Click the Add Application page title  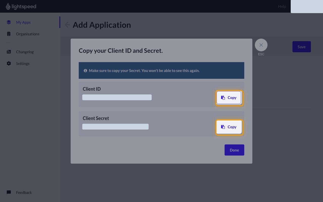pos(102,25)
